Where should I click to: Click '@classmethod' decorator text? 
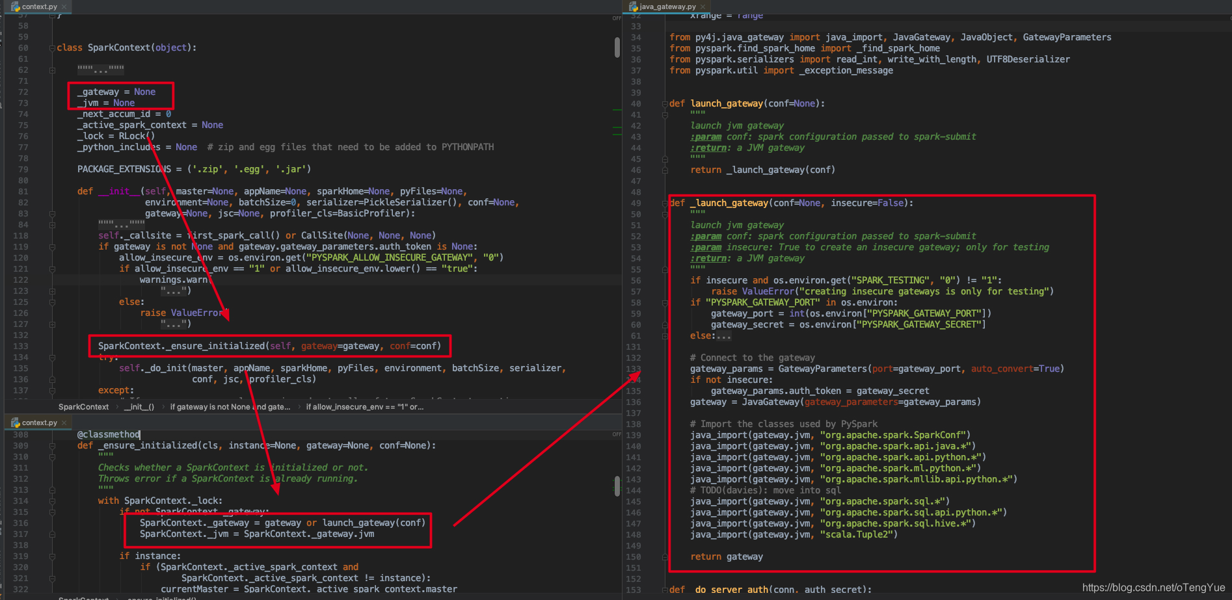pos(109,435)
